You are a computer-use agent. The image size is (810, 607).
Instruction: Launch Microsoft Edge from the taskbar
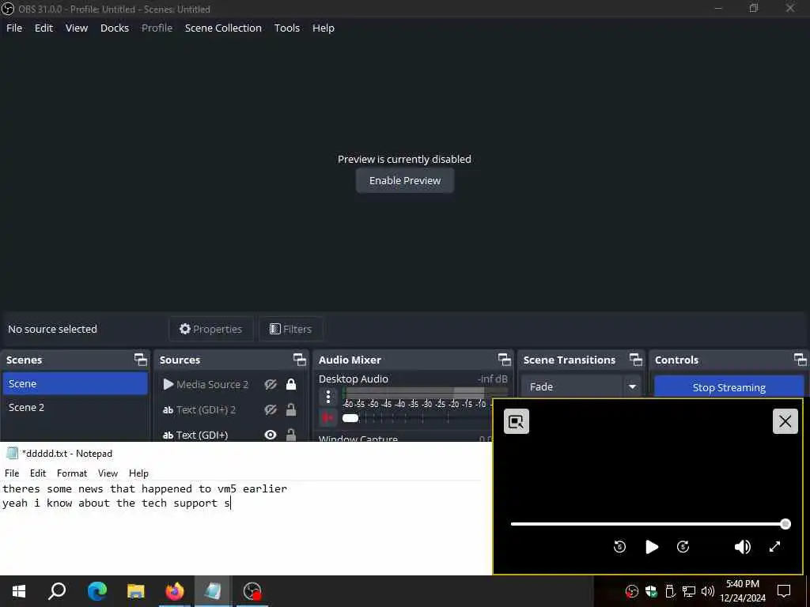(97, 591)
